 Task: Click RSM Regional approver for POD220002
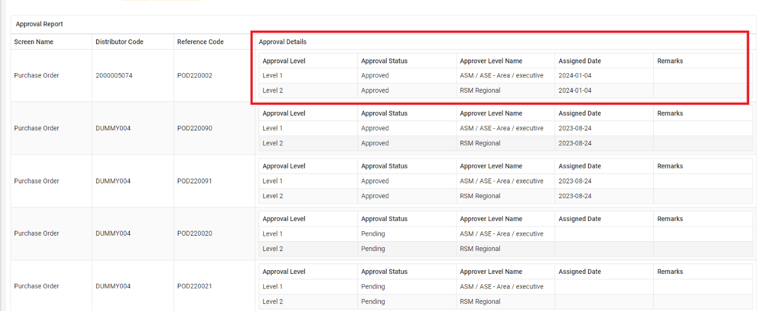pos(480,91)
